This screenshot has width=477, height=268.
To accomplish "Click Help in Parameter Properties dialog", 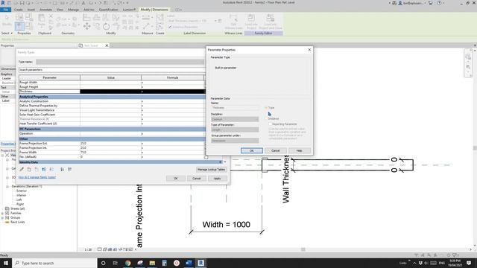I will tap(299, 150).
